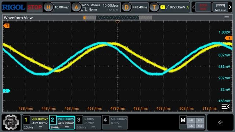Select the left orange T channel marker

point(6,26)
